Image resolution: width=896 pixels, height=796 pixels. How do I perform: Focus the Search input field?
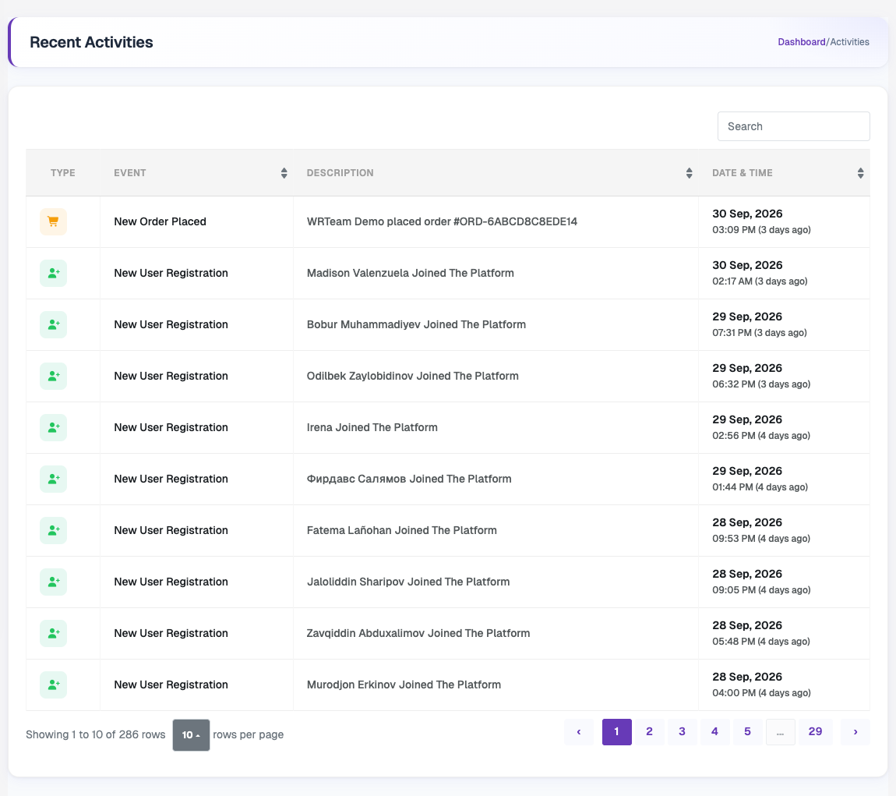tap(794, 126)
